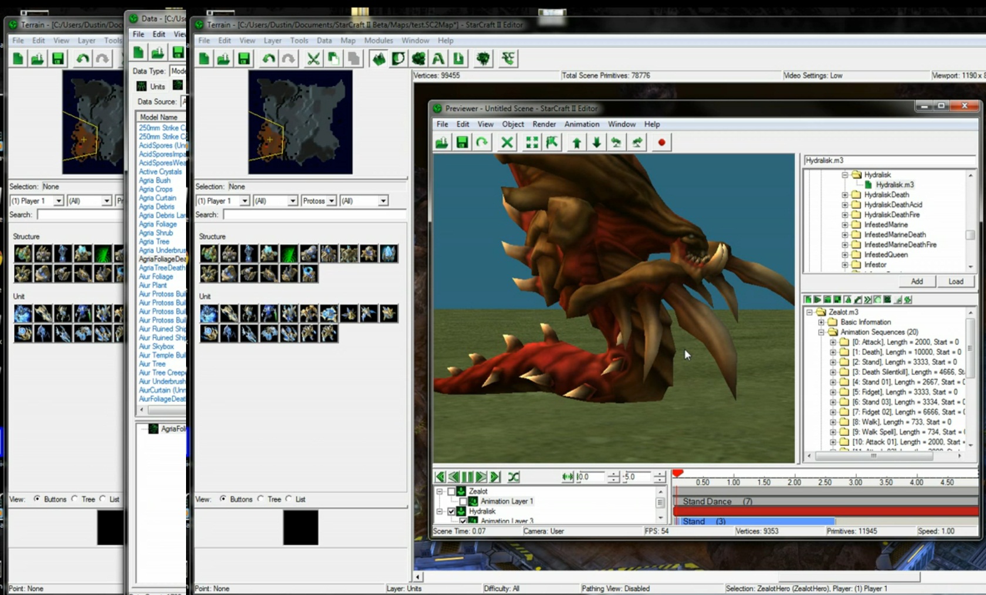Image resolution: width=986 pixels, height=595 pixels.
Task: Click the green X delete icon in Previewer
Action: (507, 143)
